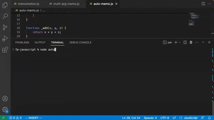Image resolution: width=214 pixels, height=120 pixels.
Task: Click the -- INSERT -- vim mode indicator
Action: pyautogui.click(x=33, y=118)
